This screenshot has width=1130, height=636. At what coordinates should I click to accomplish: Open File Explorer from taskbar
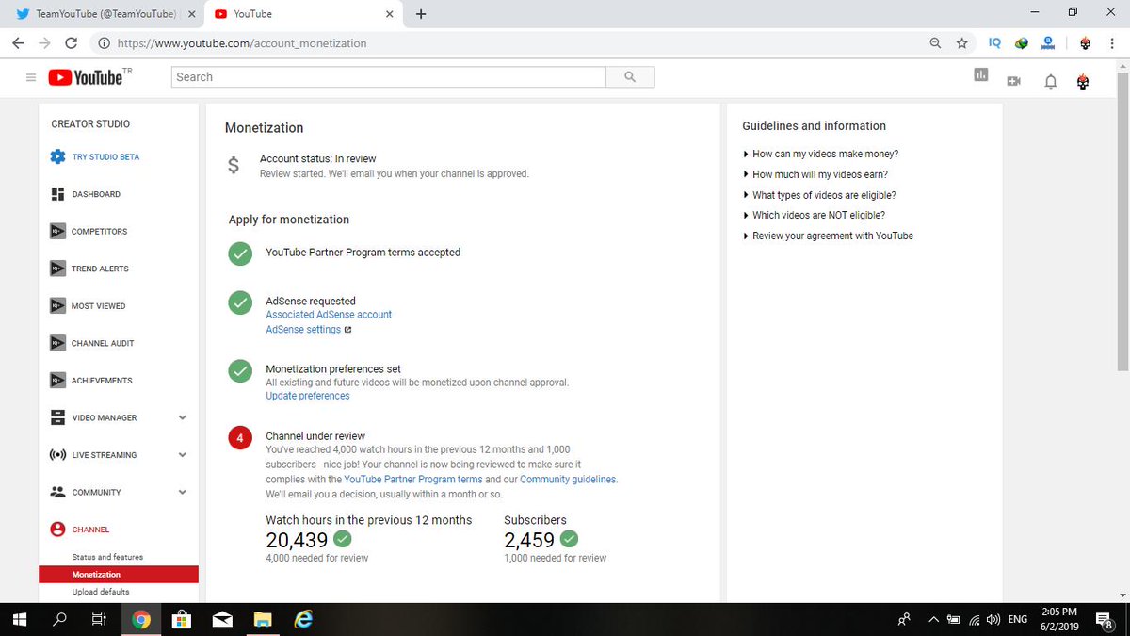click(x=263, y=620)
